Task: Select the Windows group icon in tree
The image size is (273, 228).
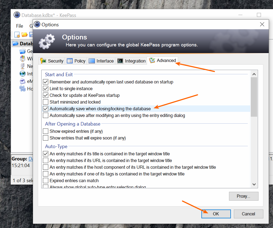Action: (23, 58)
